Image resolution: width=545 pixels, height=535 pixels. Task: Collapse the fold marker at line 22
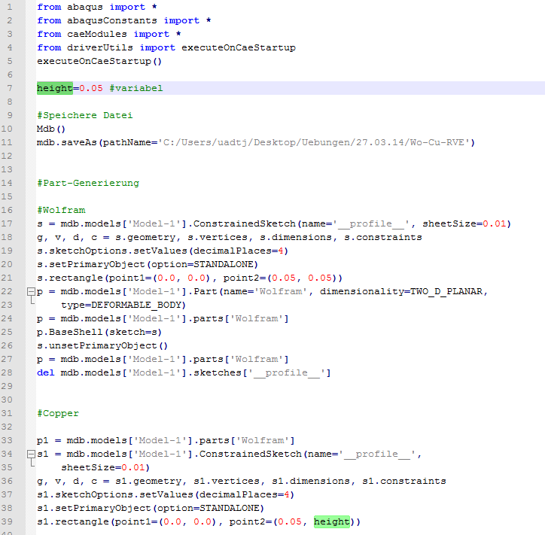click(x=32, y=291)
